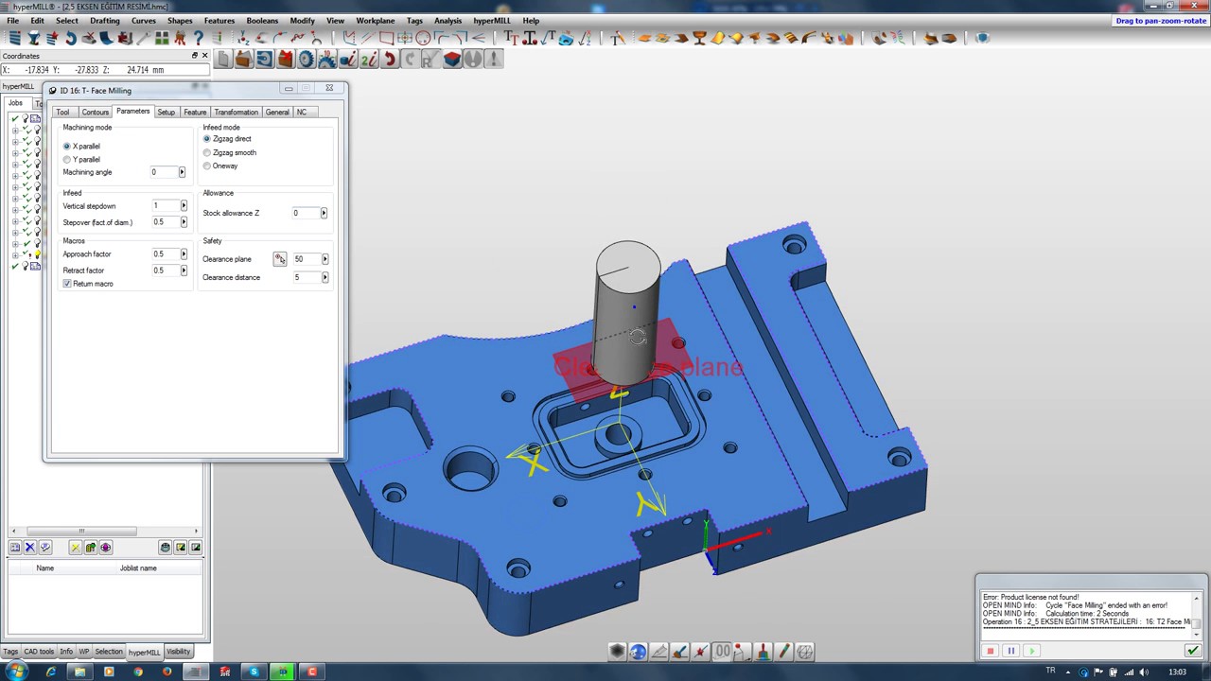Open Vertical stepdown value arrow
The image size is (1211, 681).
point(184,205)
